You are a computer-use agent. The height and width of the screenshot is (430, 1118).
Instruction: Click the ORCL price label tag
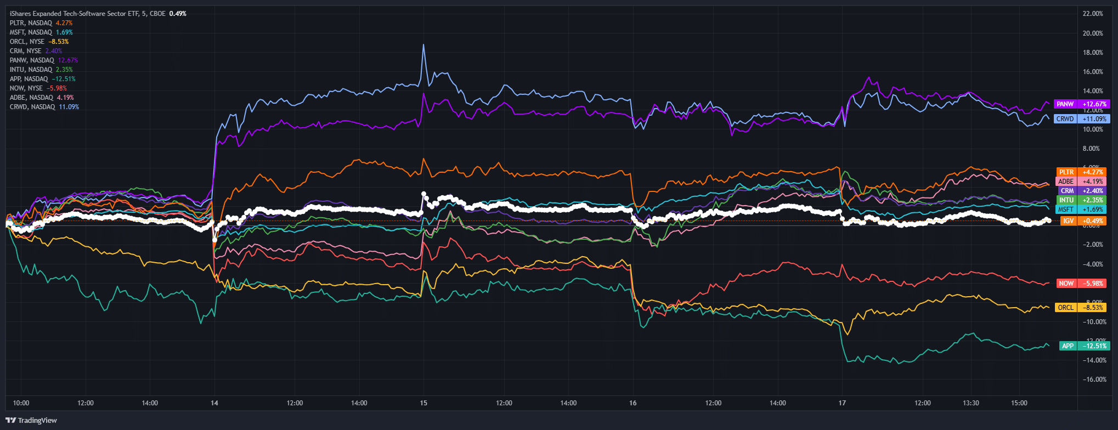(x=1081, y=308)
